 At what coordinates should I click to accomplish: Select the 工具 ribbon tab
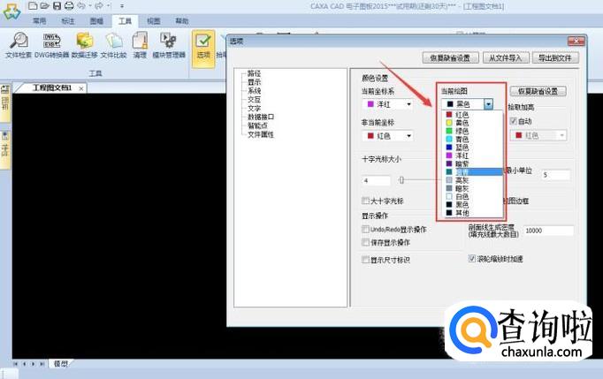(x=125, y=20)
